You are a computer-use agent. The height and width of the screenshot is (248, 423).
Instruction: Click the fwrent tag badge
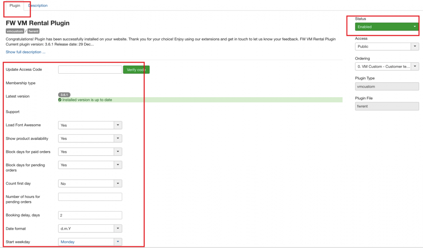point(33,31)
